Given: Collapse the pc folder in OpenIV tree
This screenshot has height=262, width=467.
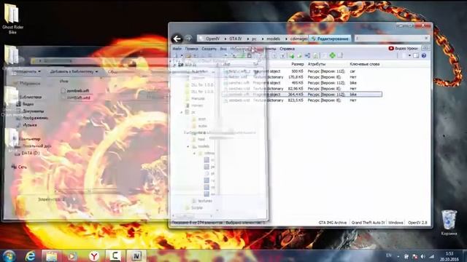Looking at the screenshot, I should (x=182, y=112).
